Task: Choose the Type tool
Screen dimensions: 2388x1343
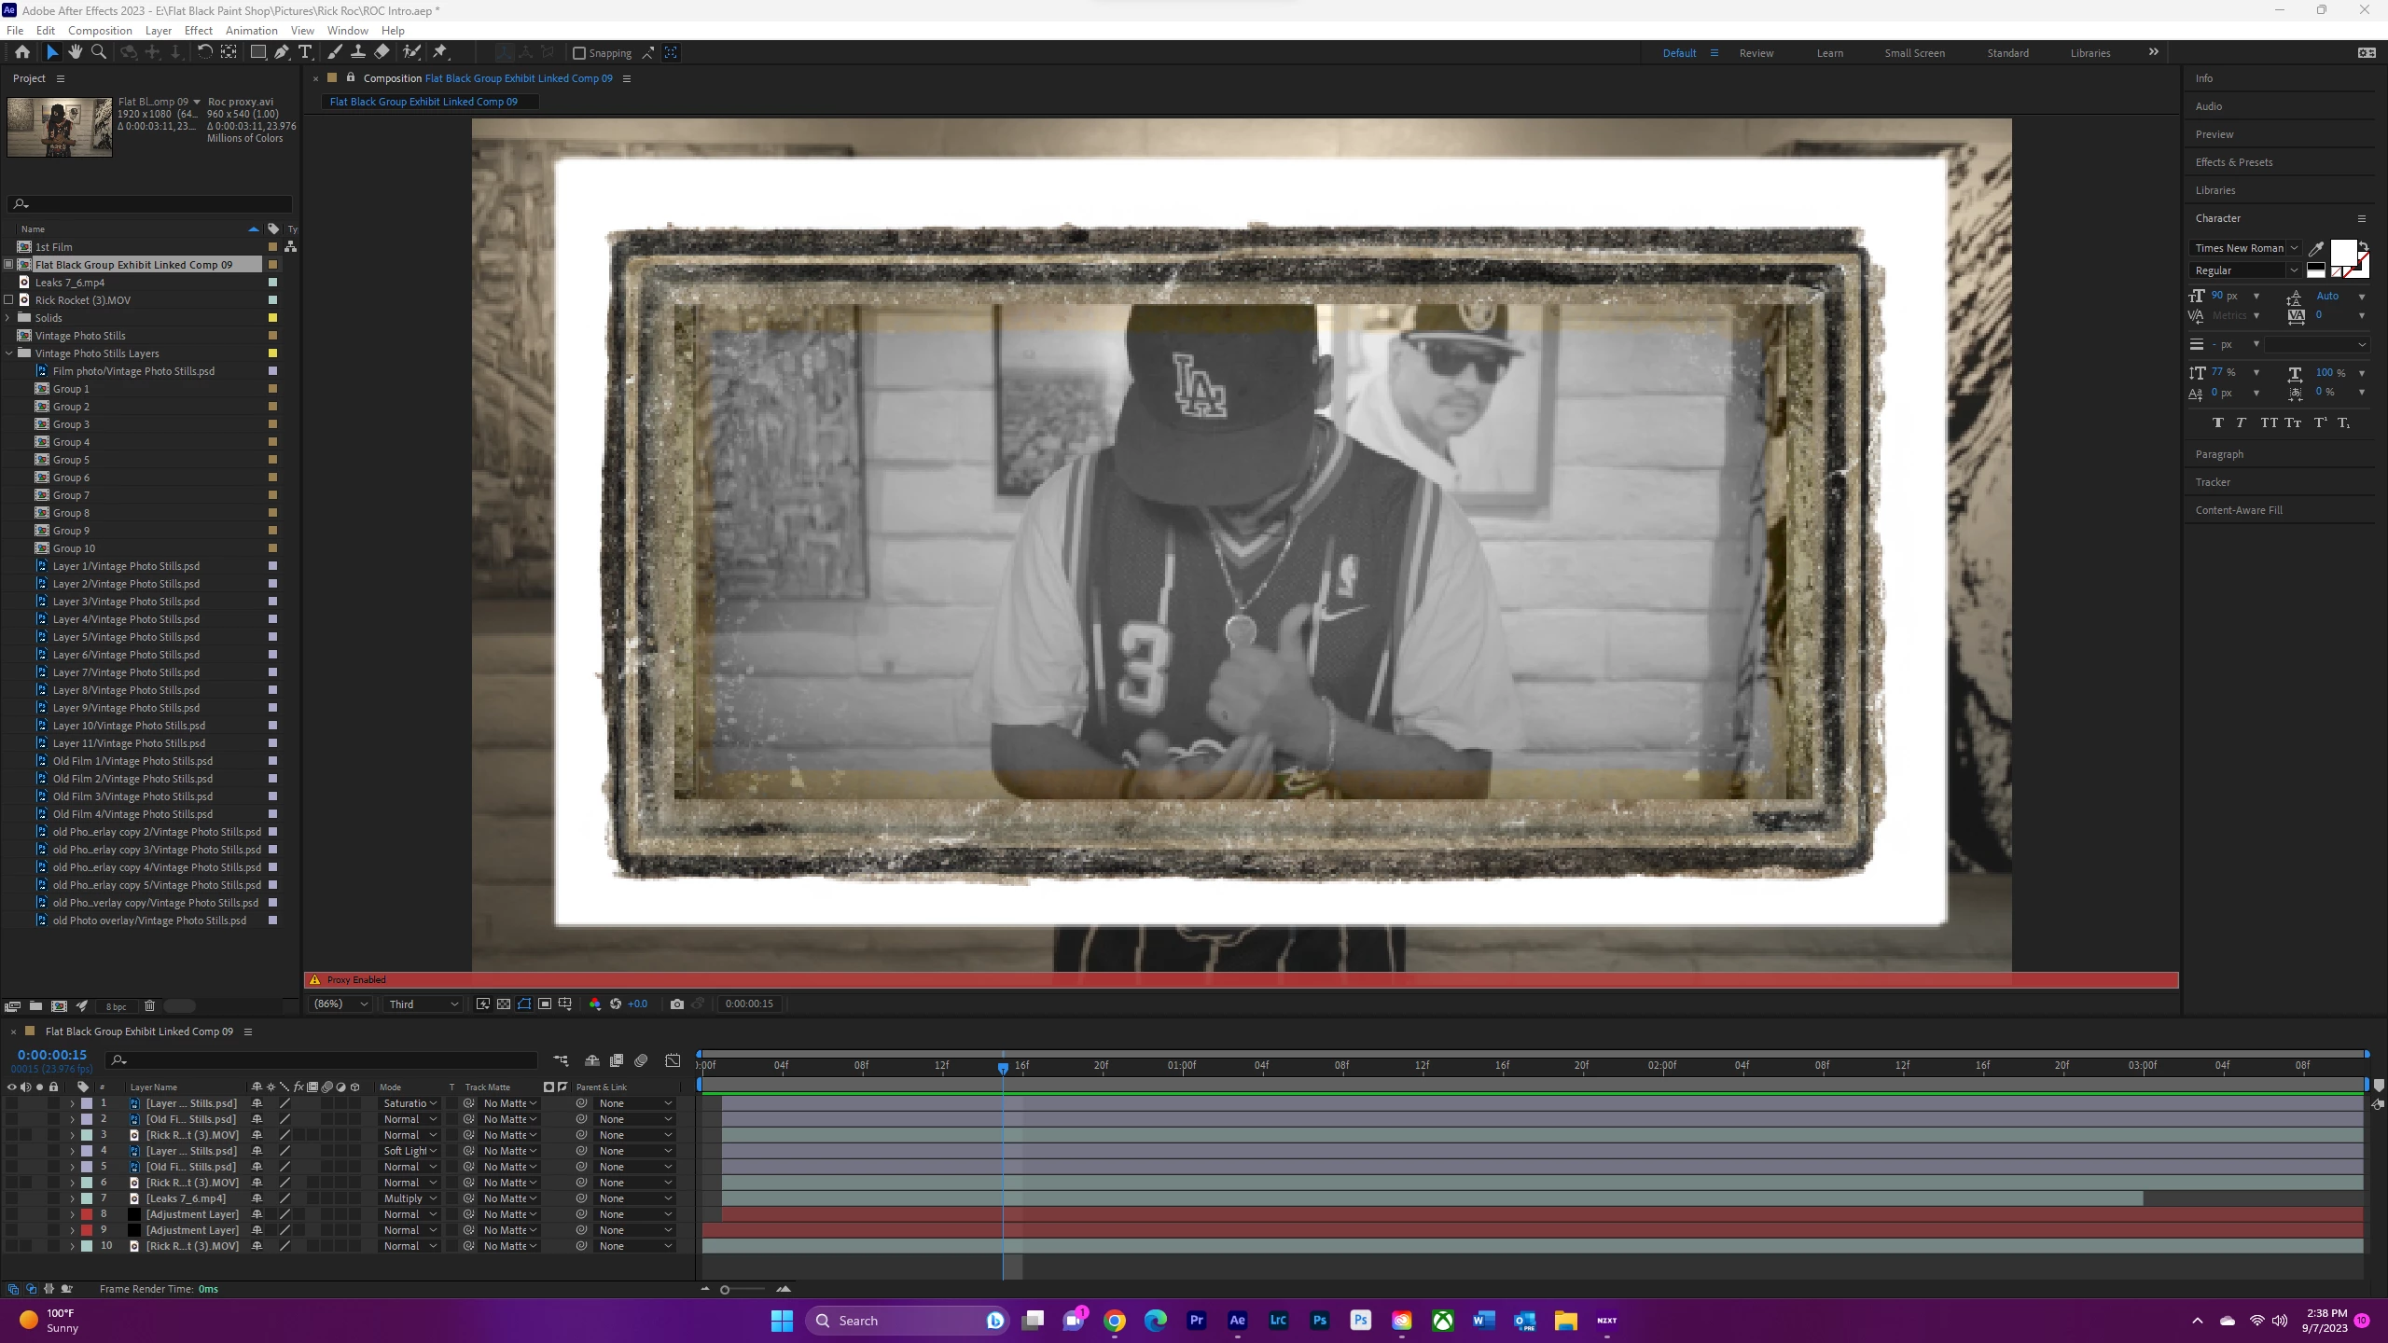Action: (305, 53)
